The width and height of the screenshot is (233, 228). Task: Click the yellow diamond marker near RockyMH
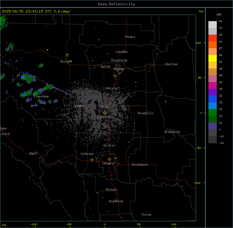pos(67,55)
